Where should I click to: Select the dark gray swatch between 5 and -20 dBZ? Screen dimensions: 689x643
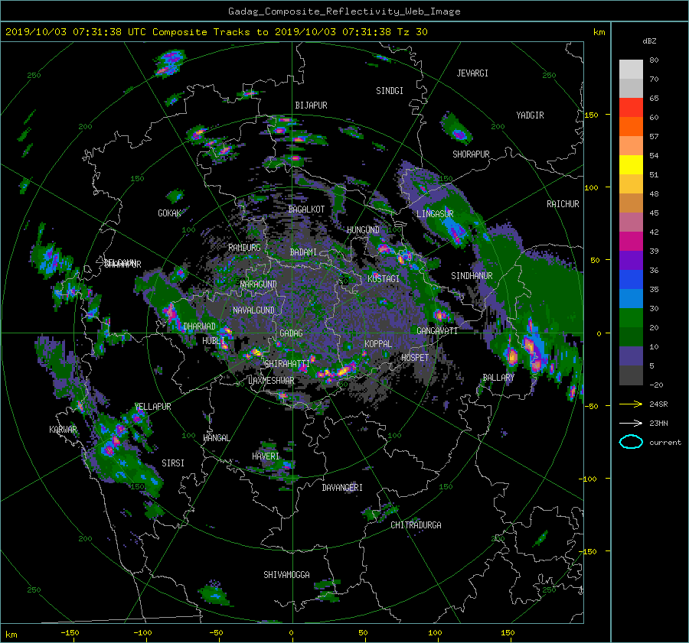[x=631, y=375]
